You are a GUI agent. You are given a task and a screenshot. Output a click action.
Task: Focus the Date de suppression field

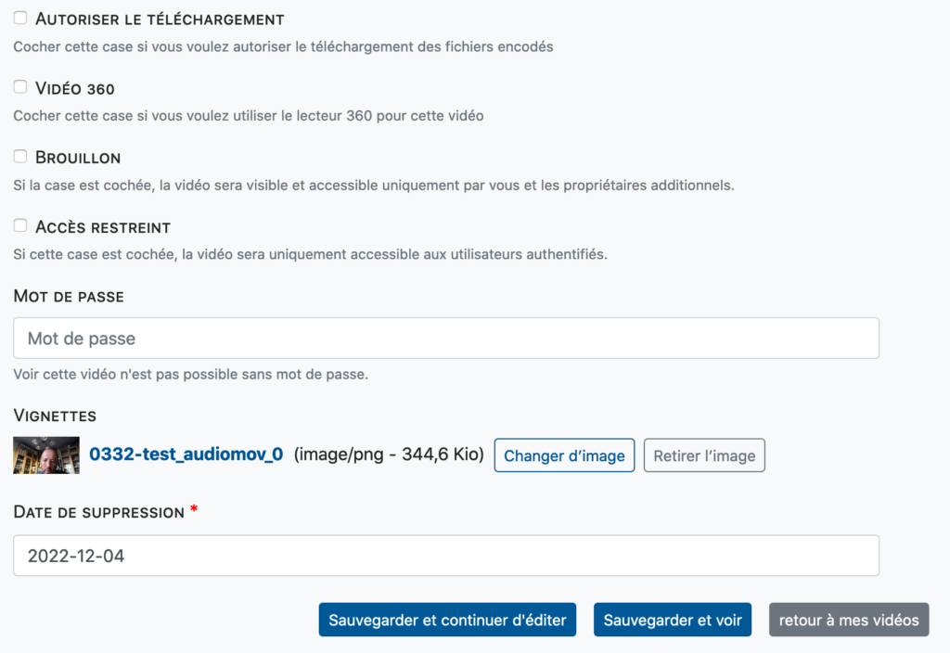tap(446, 556)
